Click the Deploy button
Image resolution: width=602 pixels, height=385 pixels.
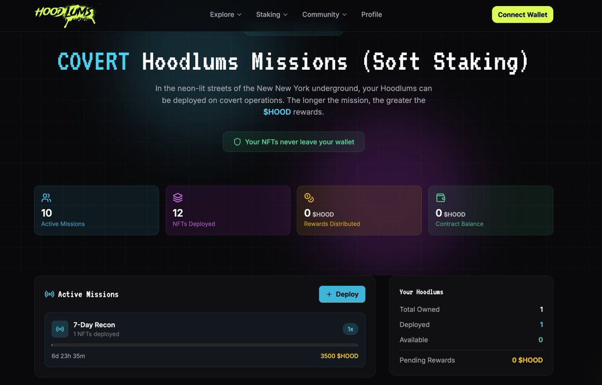coord(342,294)
